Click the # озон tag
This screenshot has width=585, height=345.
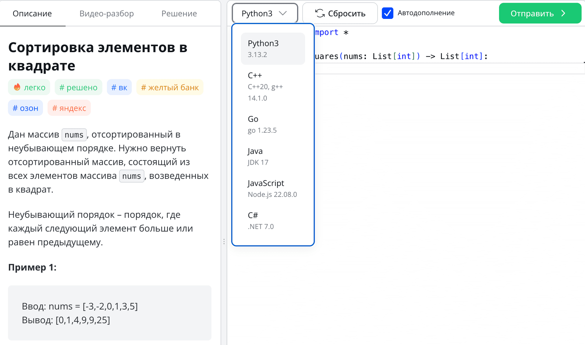[x=26, y=108]
